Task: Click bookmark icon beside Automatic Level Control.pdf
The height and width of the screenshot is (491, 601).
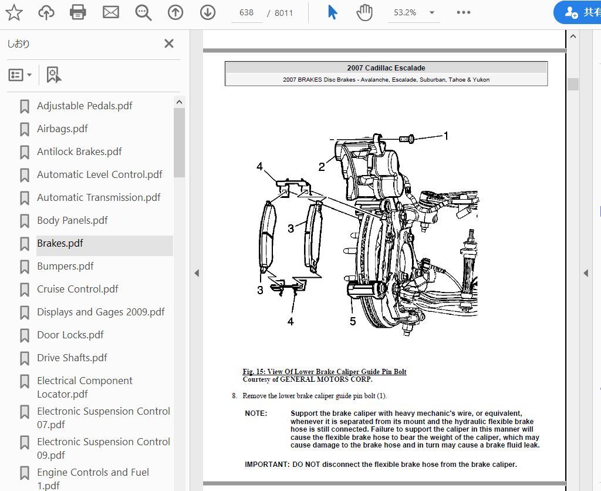Action: (25, 175)
